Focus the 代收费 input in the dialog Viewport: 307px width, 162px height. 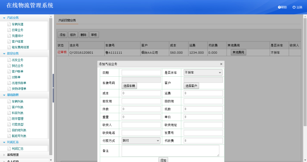pos(203,141)
